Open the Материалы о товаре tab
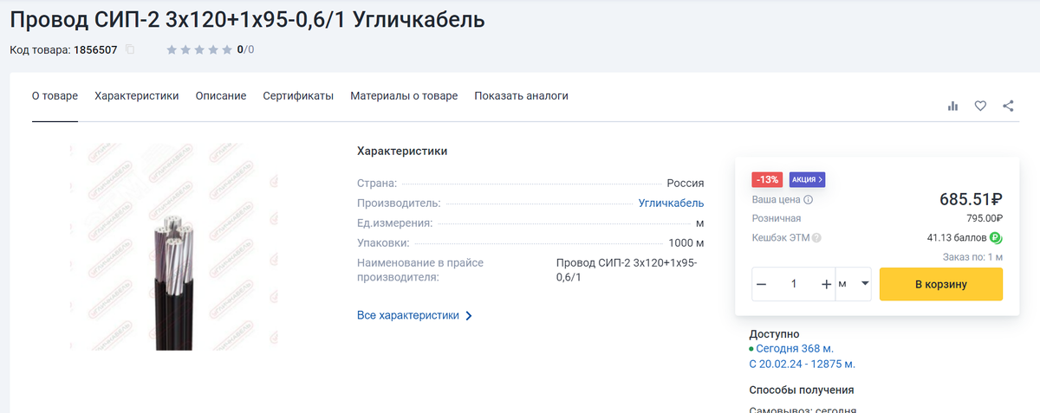This screenshot has width=1040, height=413. pos(404,96)
